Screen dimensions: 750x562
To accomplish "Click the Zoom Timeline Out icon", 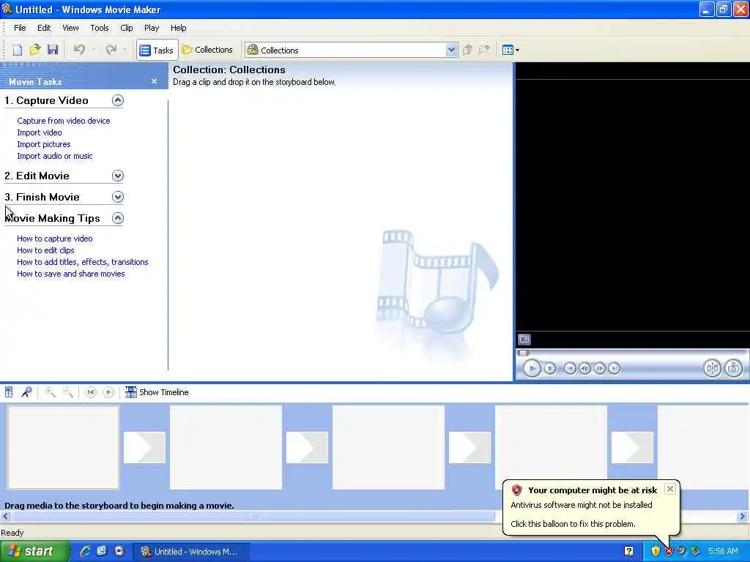I will [x=67, y=392].
